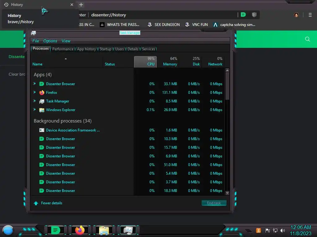Click the Windows Explorer process icon
Image resolution: width=317 pixels, height=237 pixels.
pos(42,110)
